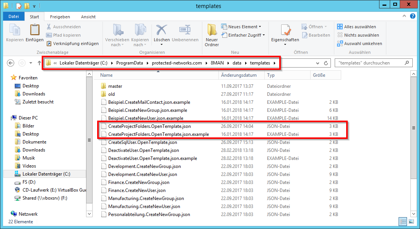This screenshot has height=229, width=420.
Task: Expand the Dieser PC tree node
Action: coord(10,118)
